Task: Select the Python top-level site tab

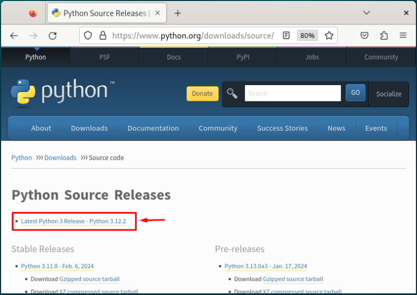Action: click(35, 57)
